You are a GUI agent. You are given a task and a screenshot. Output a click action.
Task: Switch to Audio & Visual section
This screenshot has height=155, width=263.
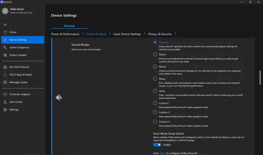pyautogui.click(x=96, y=34)
